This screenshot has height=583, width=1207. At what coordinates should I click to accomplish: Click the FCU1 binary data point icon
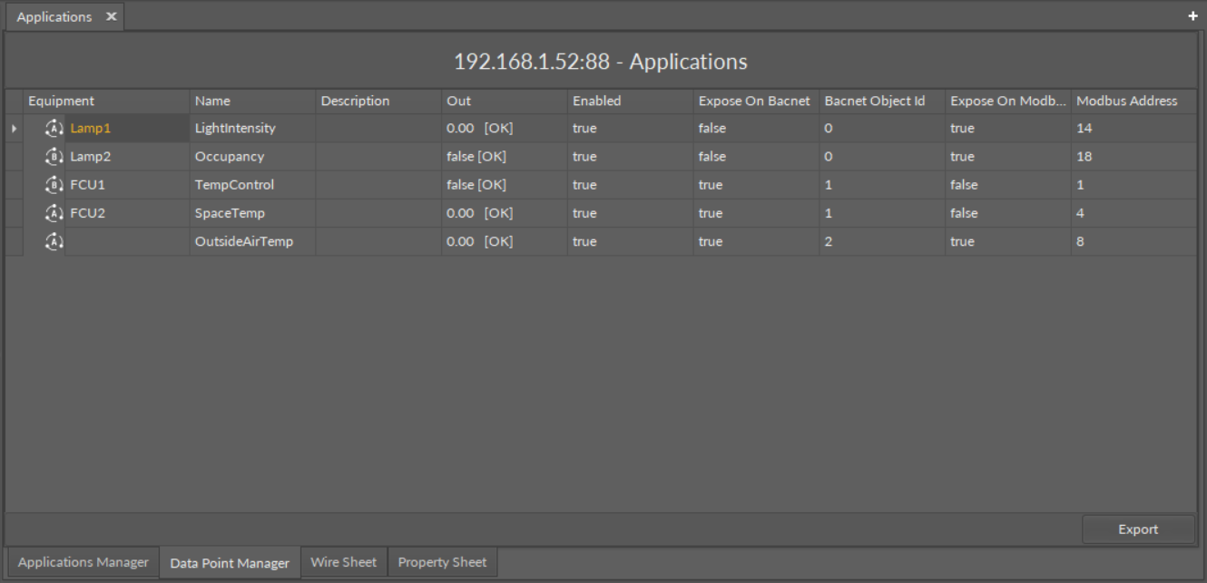coord(54,185)
